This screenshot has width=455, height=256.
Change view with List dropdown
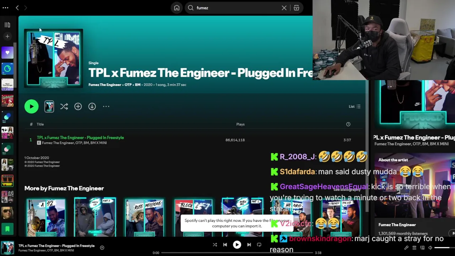point(354,106)
